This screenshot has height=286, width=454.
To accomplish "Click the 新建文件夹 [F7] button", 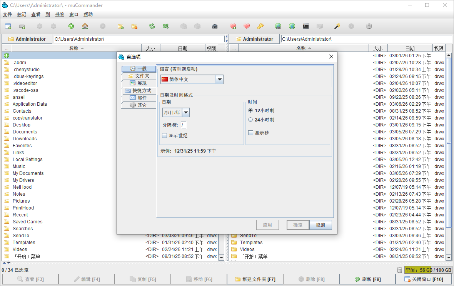I will pyautogui.click(x=255, y=279).
